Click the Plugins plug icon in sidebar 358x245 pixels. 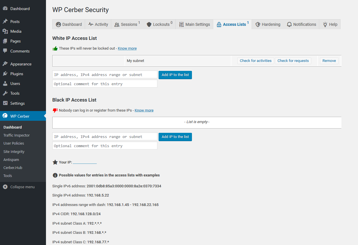click(5, 73)
